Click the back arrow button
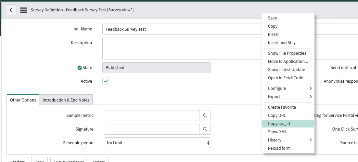358x162 pixels. point(11,10)
